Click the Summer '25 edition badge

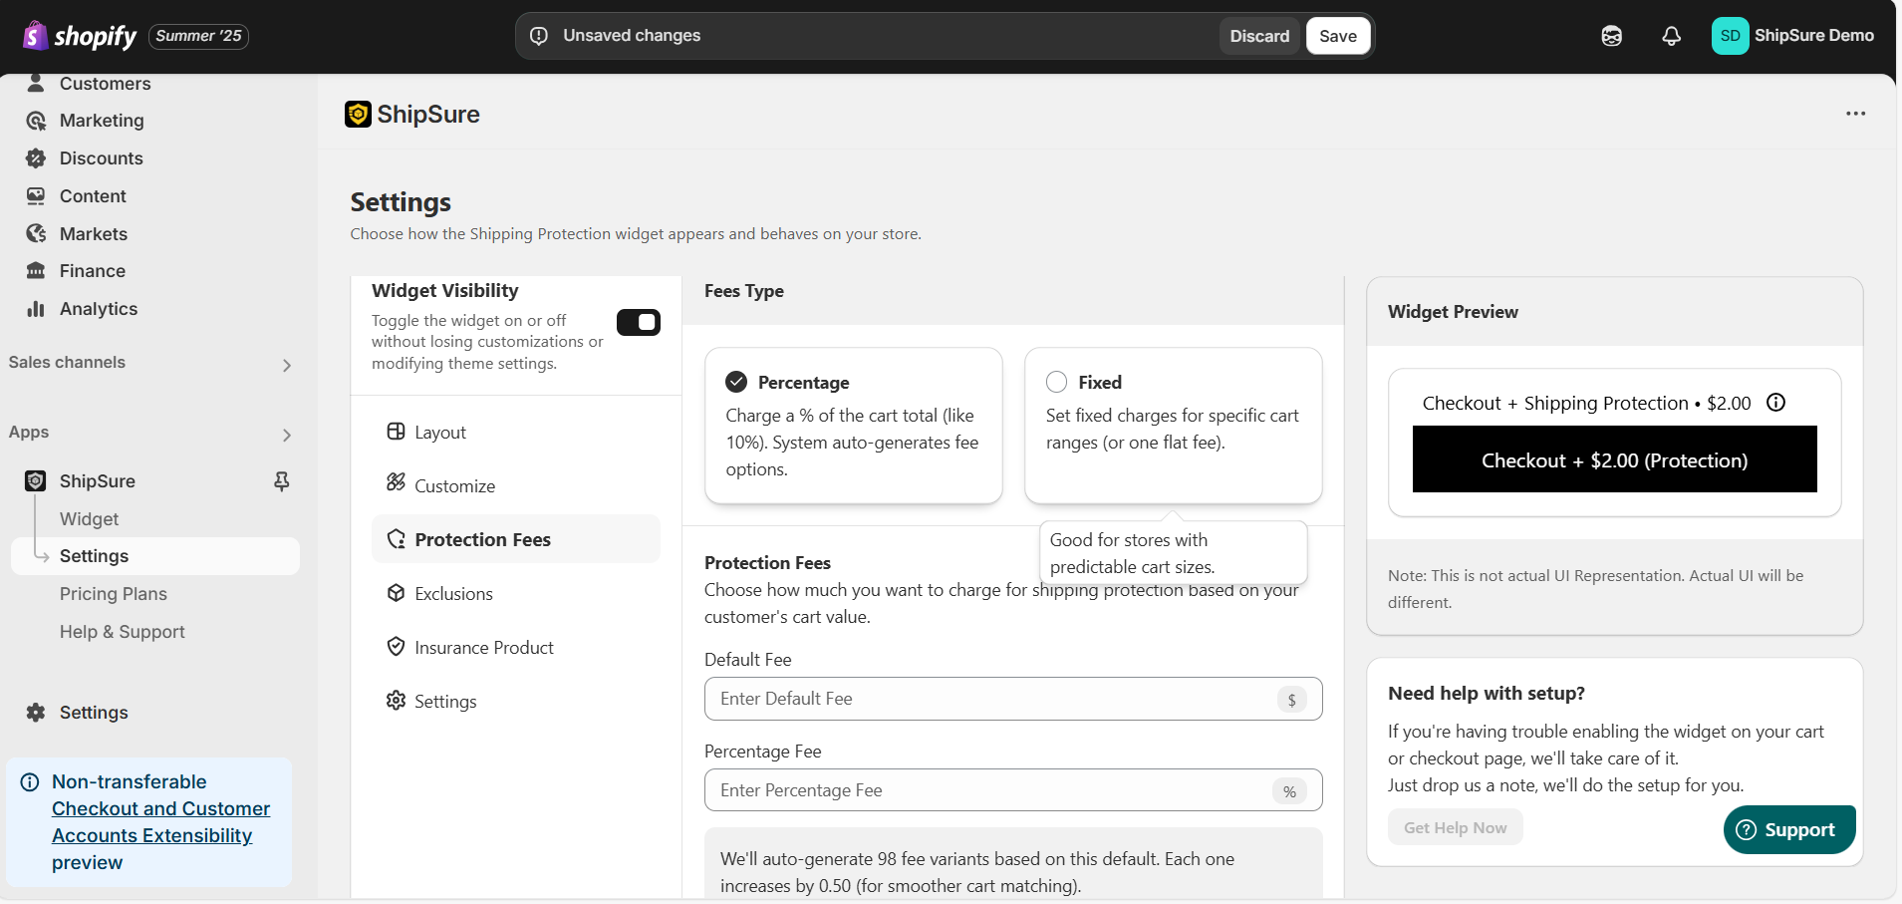pos(198,36)
